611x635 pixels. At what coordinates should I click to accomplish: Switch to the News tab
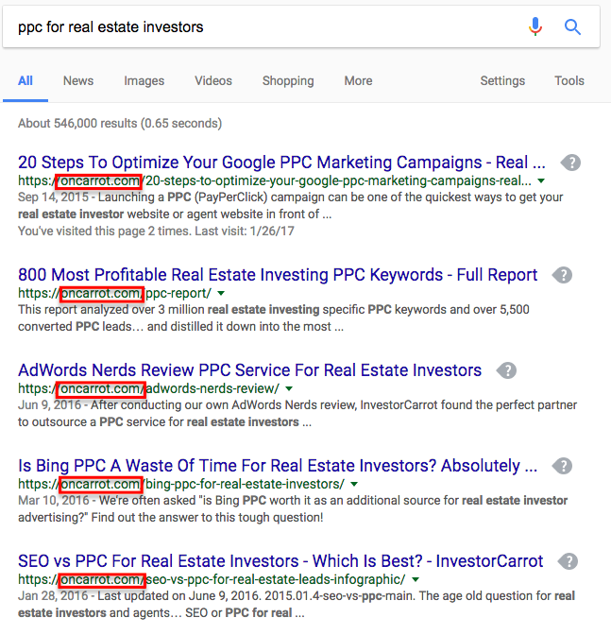(78, 80)
